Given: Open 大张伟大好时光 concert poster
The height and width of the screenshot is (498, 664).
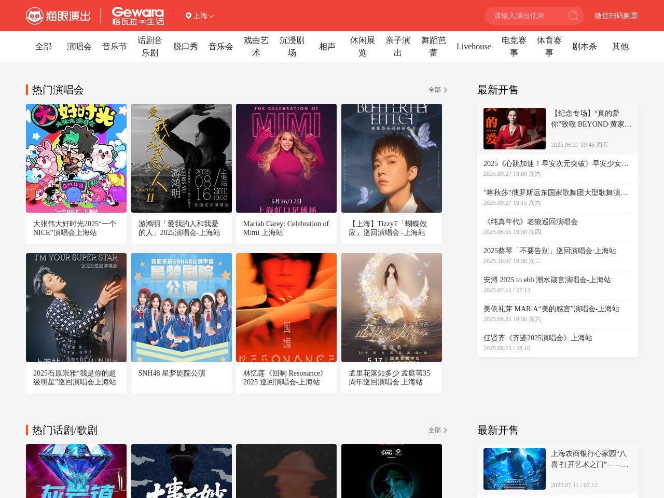Looking at the screenshot, I should [x=76, y=158].
